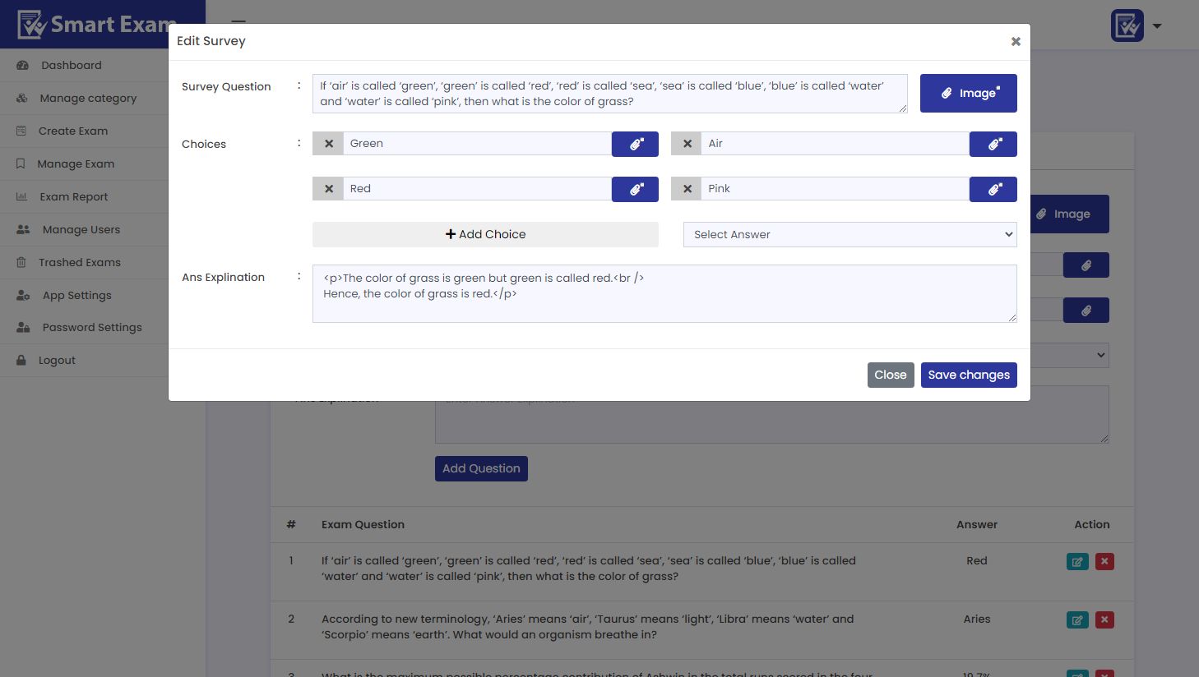Click the 'Aries' answer cell in row 2

[977, 619]
